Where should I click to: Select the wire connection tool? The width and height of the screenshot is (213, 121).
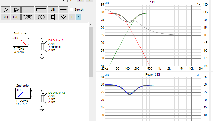coord(63,10)
